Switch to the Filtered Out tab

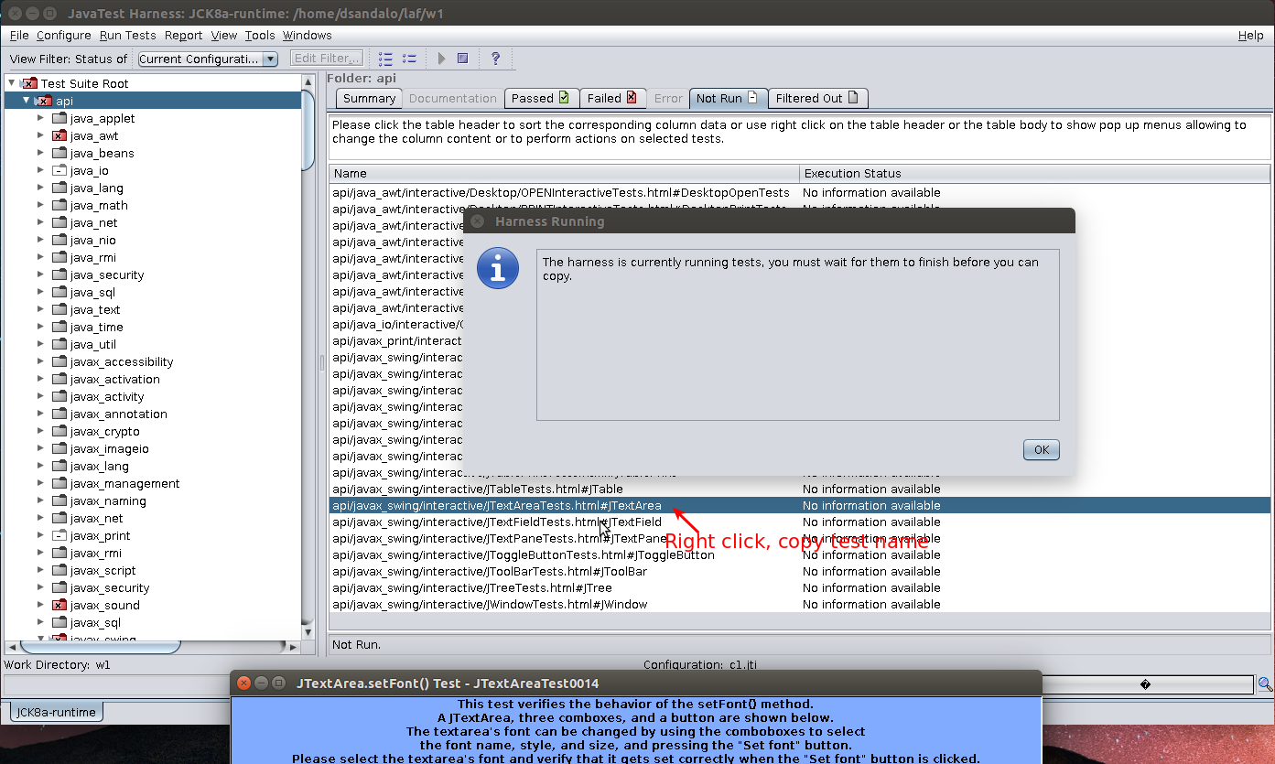click(x=816, y=98)
